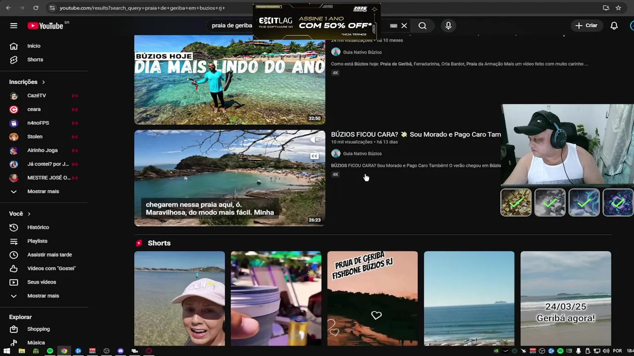634x356 pixels.
Task: Open Seus vídeos in the sidebar
Action: click(42, 282)
